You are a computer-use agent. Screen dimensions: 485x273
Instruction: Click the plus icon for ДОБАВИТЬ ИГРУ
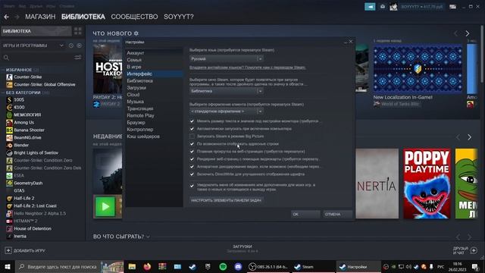[8, 250]
